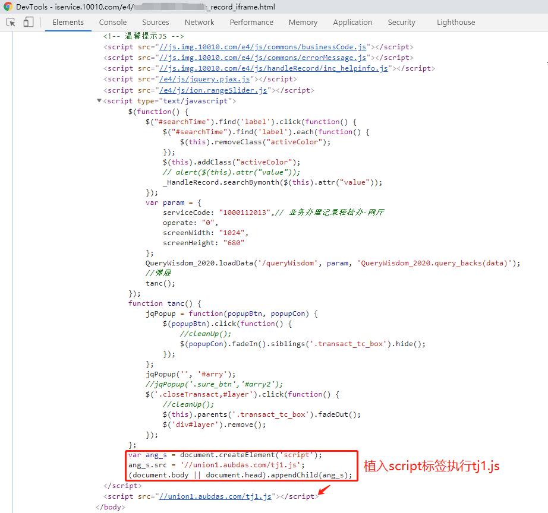Switch to the Console tab
This screenshot has height=513, width=548.
click(x=113, y=23)
